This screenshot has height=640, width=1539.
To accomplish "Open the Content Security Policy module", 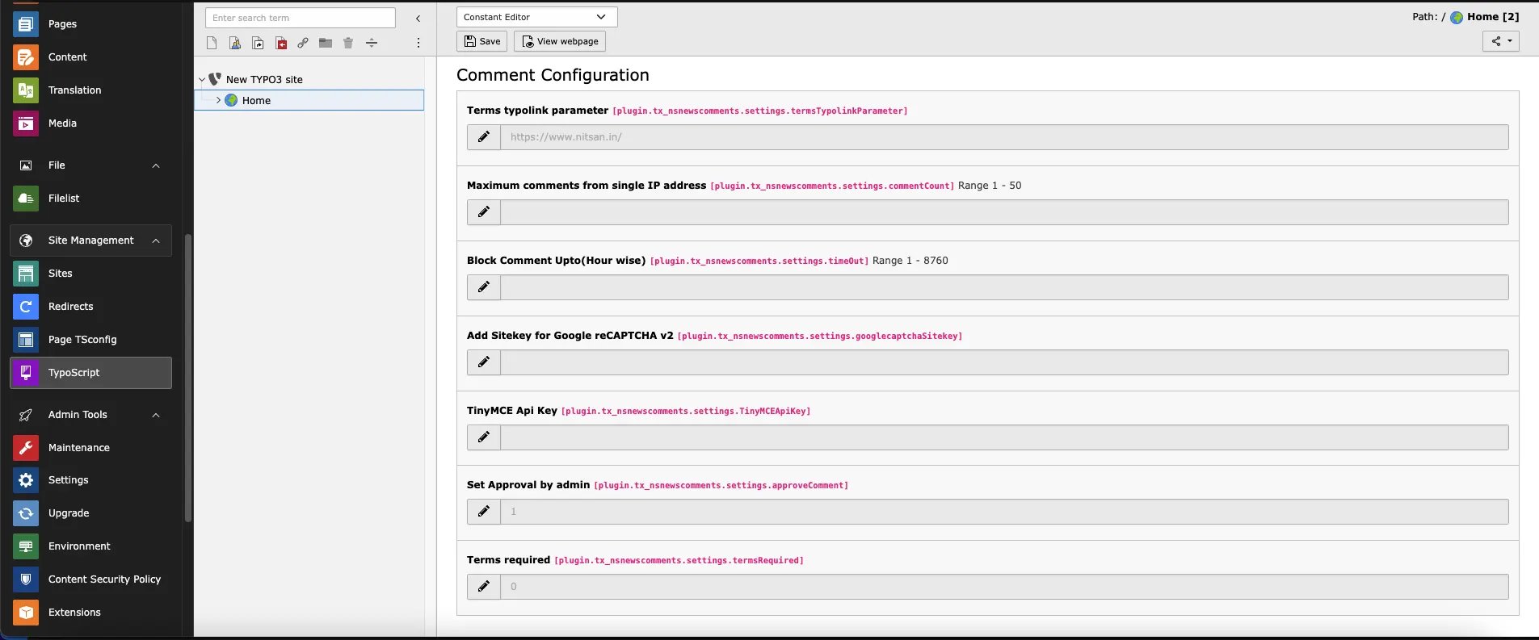I will coord(90,579).
